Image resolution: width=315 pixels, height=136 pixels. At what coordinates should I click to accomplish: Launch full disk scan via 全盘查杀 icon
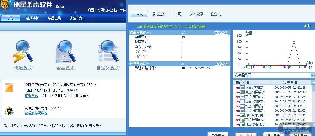66,51
